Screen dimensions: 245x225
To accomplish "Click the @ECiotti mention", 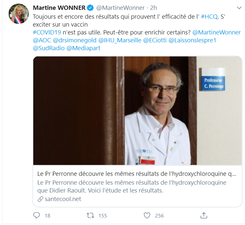I will click(155, 40).
